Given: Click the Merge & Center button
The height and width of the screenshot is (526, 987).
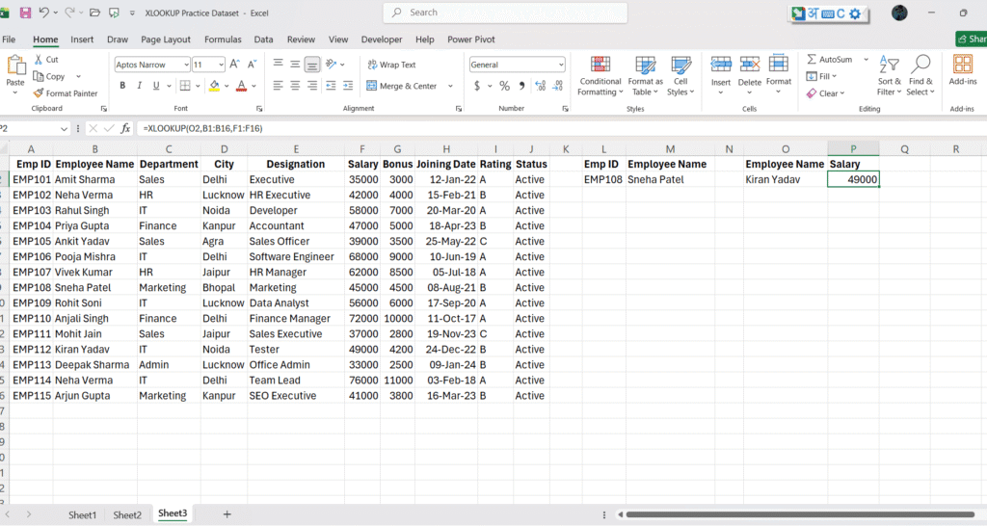Looking at the screenshot, I should click(402, 86).
